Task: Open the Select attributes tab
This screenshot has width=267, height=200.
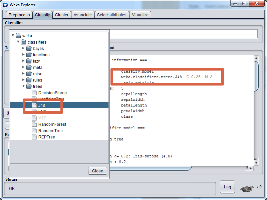Action: click(112, 15)
